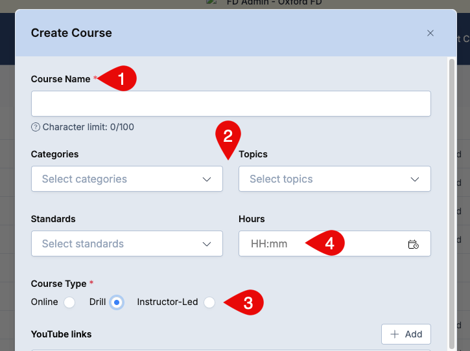This screenshot has height=351, width=470.
Task: Click the dialog's vertical scrollbar
Action: tap(452, 203)
